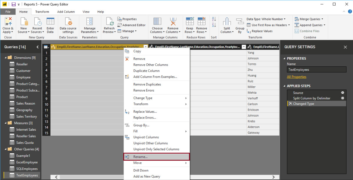353x180 pixels.
Task: Open the All Properties link
Action: (297, 77)
